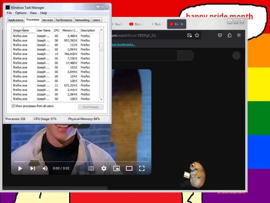Sort processes by Memory column
Screen dimensions: 270x203
(70, 30)
